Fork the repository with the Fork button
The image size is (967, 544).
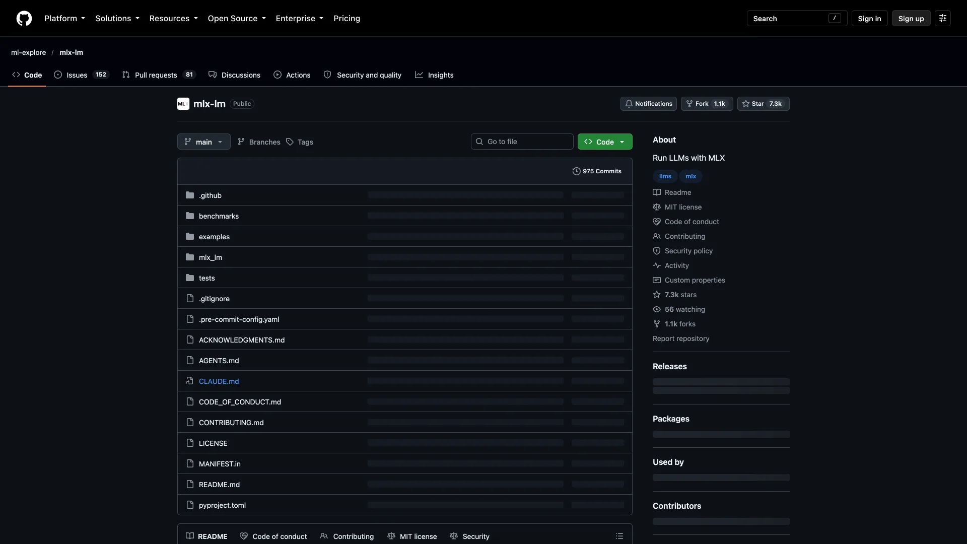click(707, 104)
